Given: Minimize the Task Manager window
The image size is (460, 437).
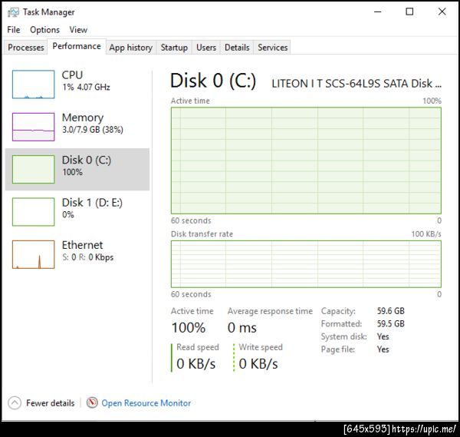Looking at the screenshot, I should pyautogui.click(x=378, y=12).
